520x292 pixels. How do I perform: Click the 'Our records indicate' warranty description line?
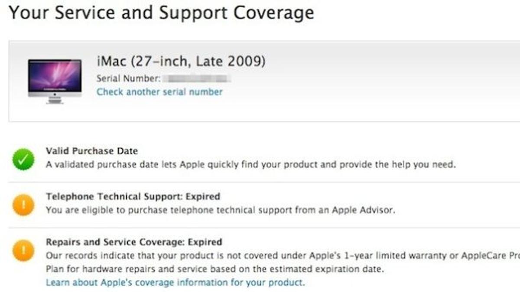click(x=277, y=256)
